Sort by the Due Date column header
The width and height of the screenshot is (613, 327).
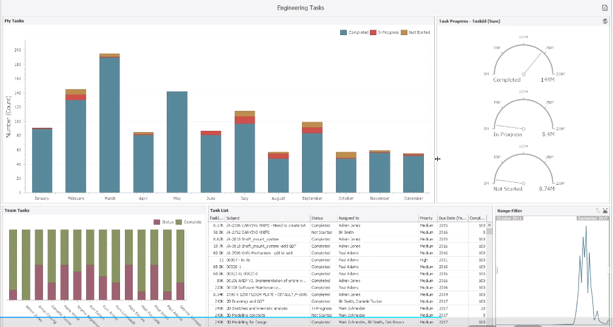click(453, 218)
